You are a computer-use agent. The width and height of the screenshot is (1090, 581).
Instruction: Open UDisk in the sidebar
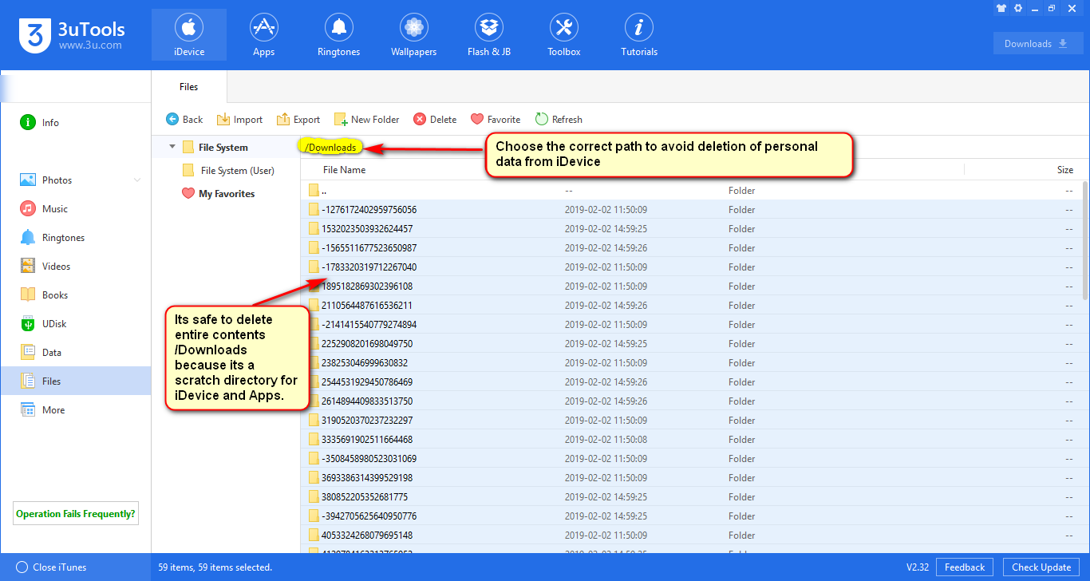coord(76,324)
